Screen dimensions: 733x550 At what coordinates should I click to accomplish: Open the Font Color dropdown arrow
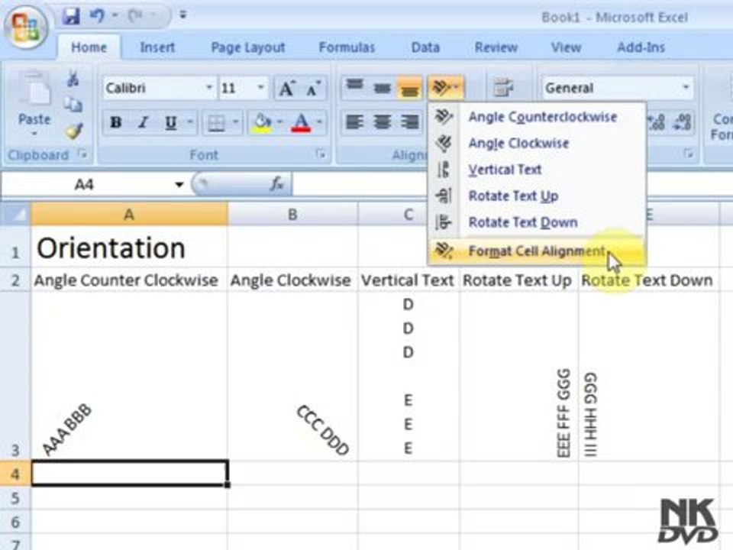[320, 122]
